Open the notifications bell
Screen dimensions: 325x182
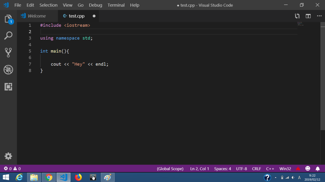[x=317, y=169]
